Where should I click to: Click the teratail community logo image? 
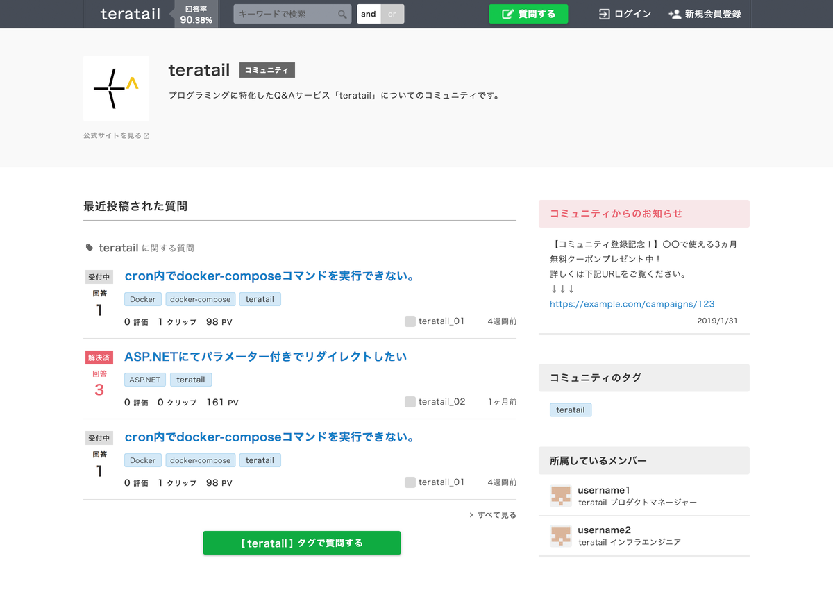coord(116,89)
